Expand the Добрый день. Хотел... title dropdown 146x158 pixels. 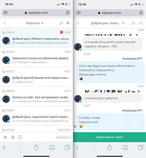108,23
